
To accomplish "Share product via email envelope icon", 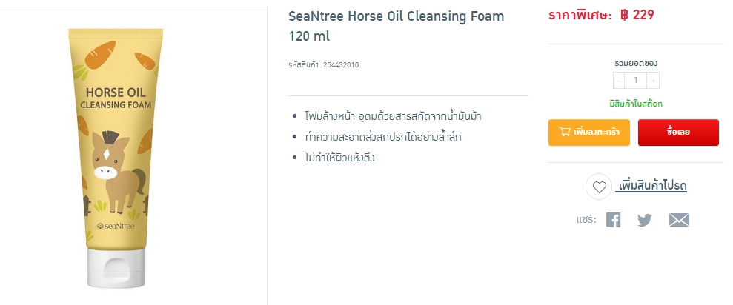I will tap(679, 220).
